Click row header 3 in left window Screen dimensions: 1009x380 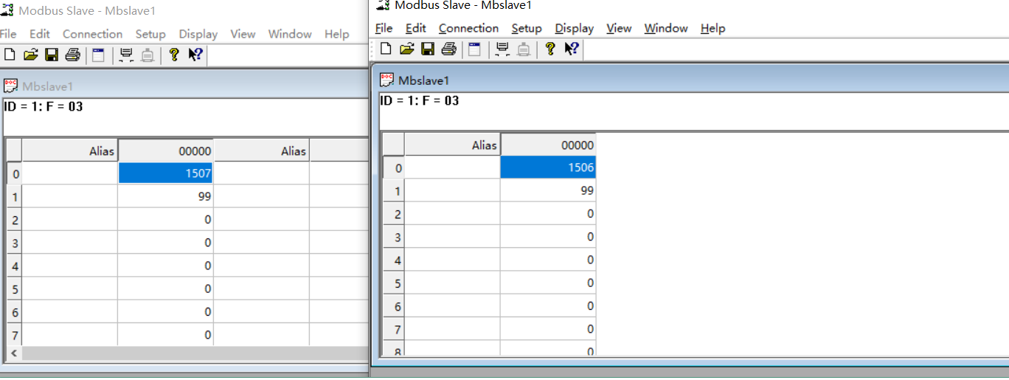(15, 243)
